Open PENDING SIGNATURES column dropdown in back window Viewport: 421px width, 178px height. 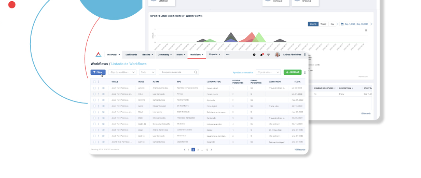pyautogui.click(x=335, y=88)
